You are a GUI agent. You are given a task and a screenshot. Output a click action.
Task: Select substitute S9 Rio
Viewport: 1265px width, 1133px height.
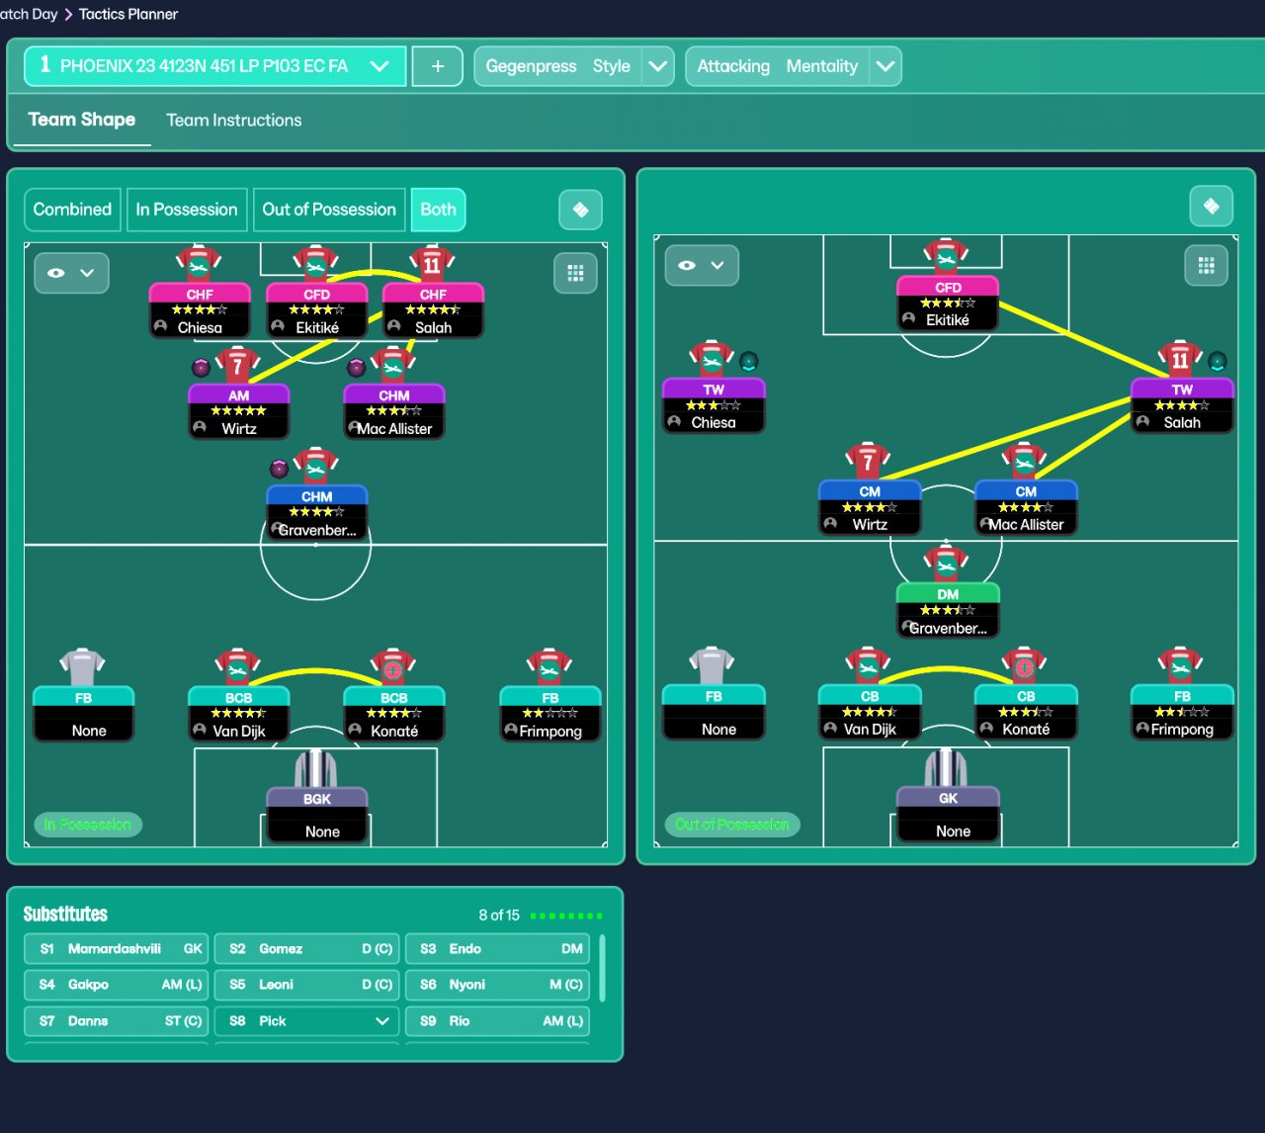pyautogui.click(x=498, y=1021)
